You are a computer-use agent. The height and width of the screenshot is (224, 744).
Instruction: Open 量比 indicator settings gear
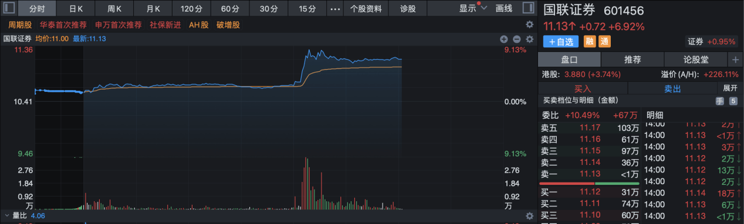[529, 216]
